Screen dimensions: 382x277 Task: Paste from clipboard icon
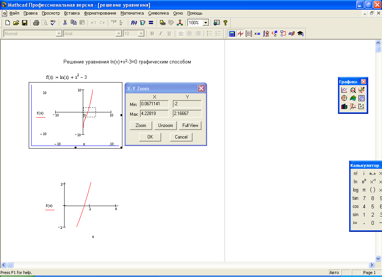(x=82, y=23)
